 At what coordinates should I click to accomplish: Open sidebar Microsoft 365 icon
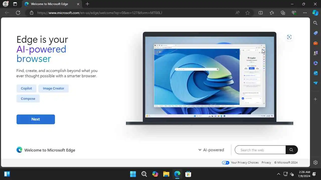pos(315,63)
